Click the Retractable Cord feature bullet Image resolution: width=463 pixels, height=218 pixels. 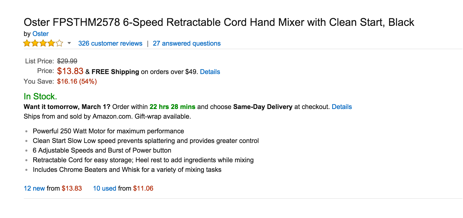tap(143, 160)
